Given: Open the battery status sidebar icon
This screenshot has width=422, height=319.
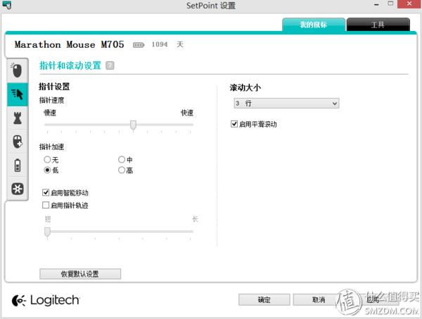Looking at the screenshot, I should tap(17, 165).
